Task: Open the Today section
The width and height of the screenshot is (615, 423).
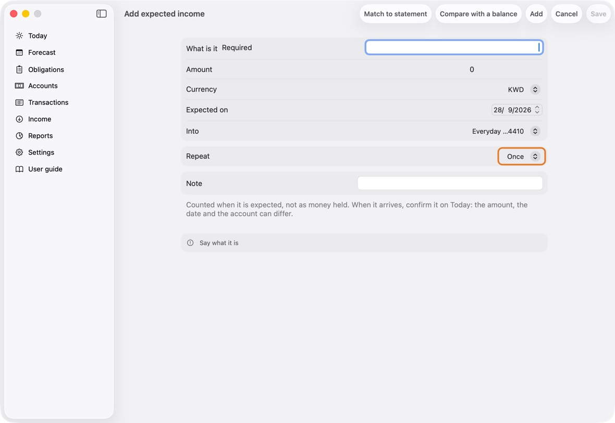Action: click(38, 35)
